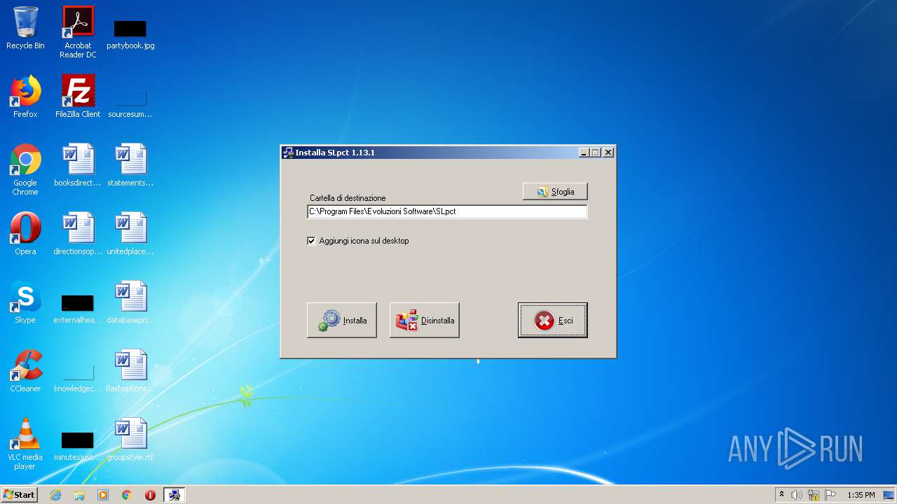Open the Start menu
The image size is (897, 504).
[x=19, y=495]
